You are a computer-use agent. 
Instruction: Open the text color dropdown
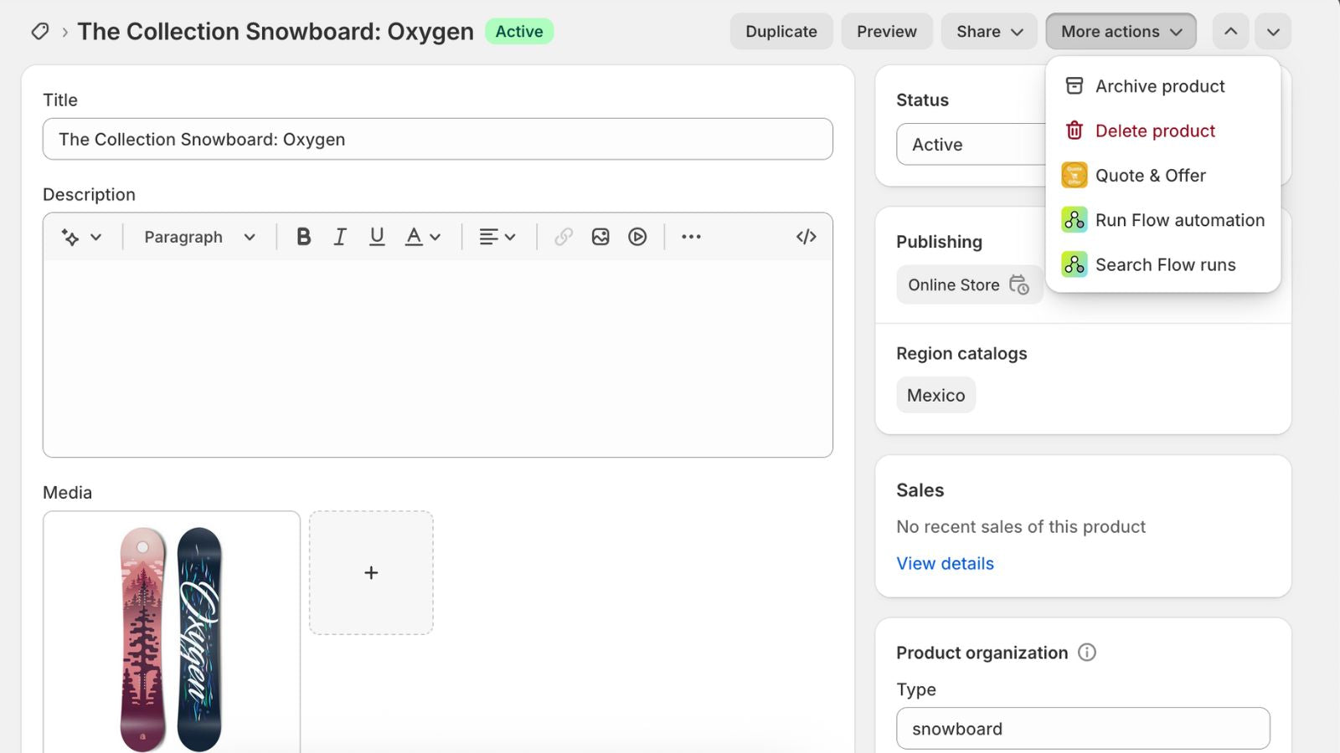(423, 237)
